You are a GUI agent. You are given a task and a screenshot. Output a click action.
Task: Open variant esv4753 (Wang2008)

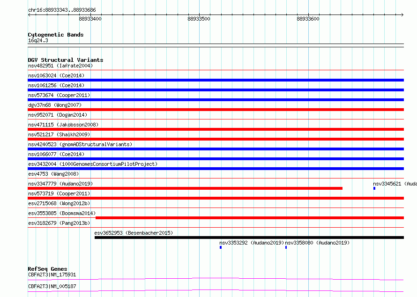pyautogui.click(x=53, y=174)
